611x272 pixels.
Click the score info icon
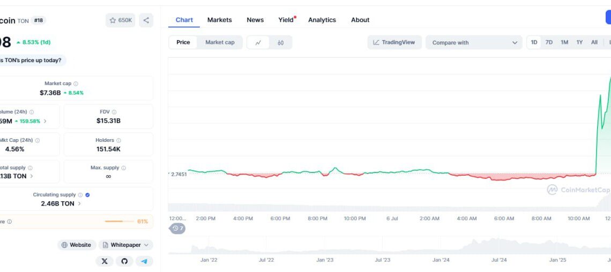9,222
